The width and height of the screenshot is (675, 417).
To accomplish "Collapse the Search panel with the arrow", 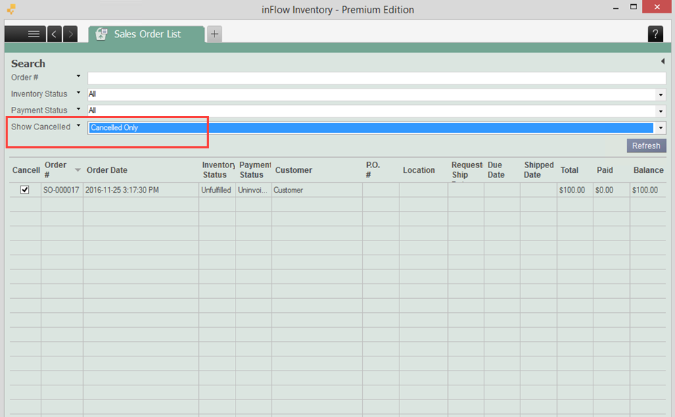I will [x=662, y=62].
